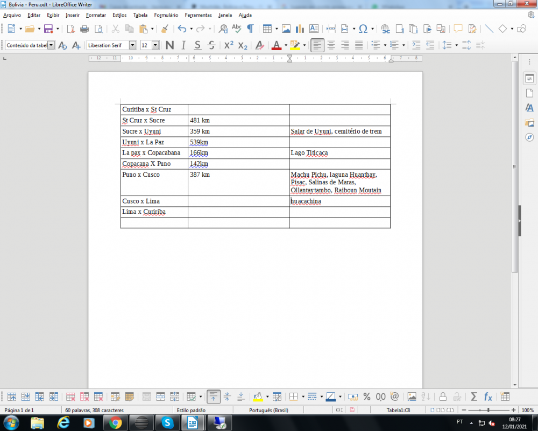Screen dimensions: 538x431
Task: Click the Insert Chart icon
Action: point(300,29)
